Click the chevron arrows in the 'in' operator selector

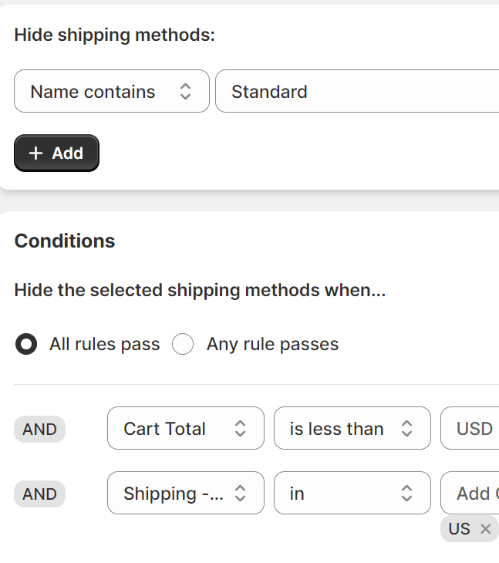tap(407, 494)
